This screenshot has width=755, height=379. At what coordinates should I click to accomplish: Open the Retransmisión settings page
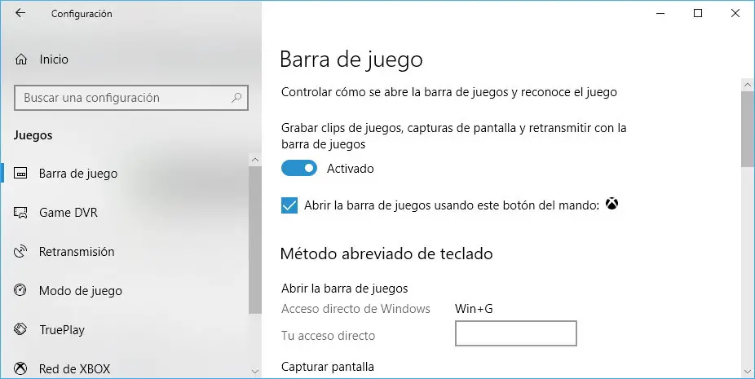(x=77, y=252)
